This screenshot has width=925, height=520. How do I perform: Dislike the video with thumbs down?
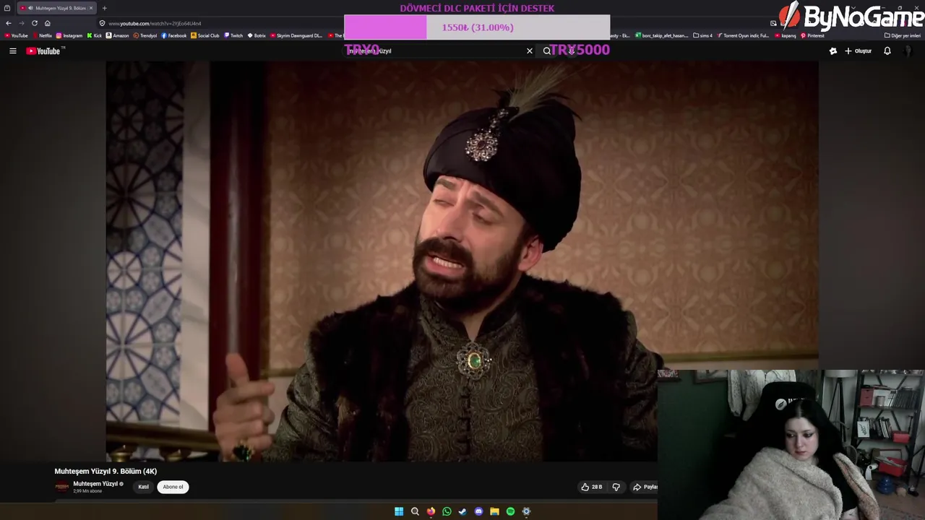click(x=616, y=487)
